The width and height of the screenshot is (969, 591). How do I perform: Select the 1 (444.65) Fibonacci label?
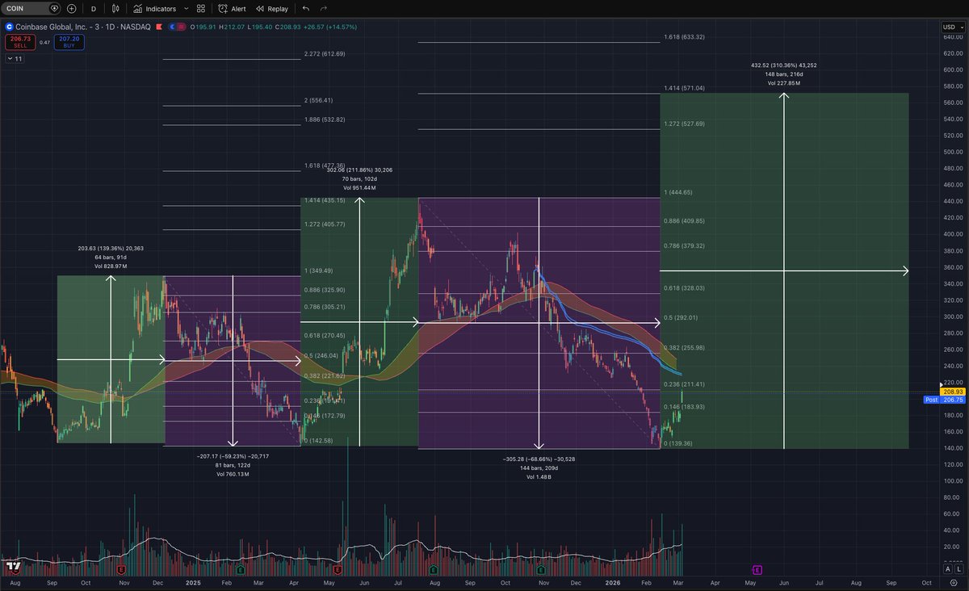pyautogui.click(x=678, y=193)
